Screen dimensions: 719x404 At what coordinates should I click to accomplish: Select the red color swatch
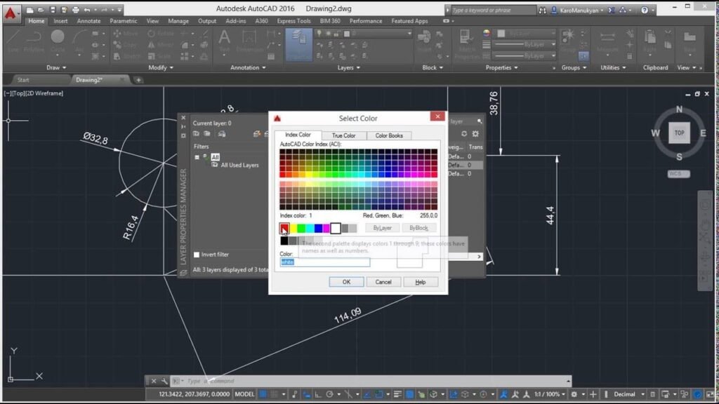click(284, 228)
